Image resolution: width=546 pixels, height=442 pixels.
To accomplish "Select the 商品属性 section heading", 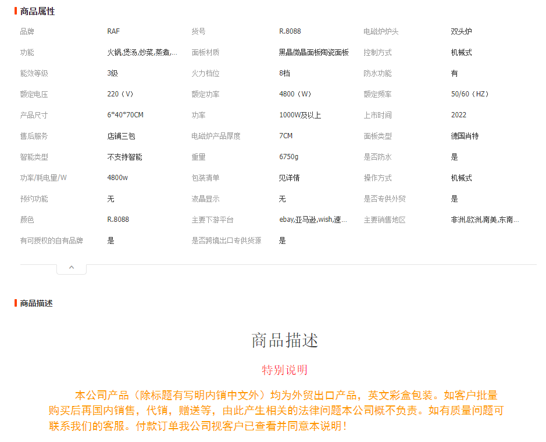I will (x=37, y=12).
